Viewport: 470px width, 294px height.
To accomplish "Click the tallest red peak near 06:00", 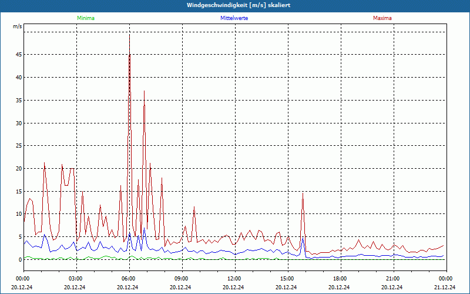I will [x=129, y=35].
